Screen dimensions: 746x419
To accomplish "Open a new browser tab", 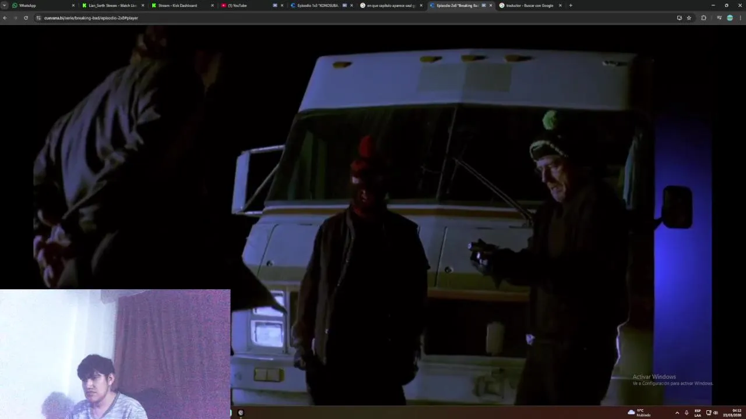I will pyautogui.click(x=571, y=5).
